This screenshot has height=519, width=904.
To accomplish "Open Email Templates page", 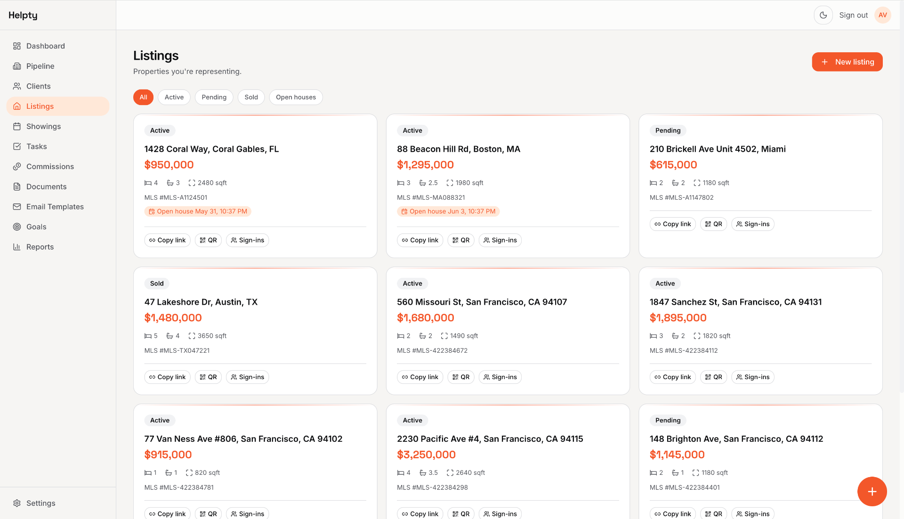I will click(58, 207).
